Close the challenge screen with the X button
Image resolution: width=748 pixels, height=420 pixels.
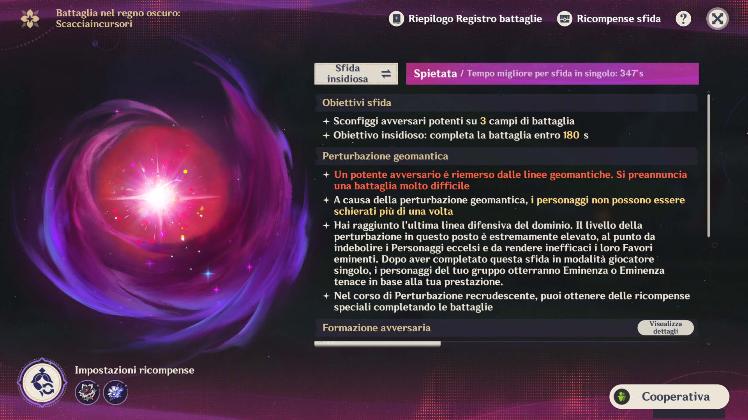718,19
